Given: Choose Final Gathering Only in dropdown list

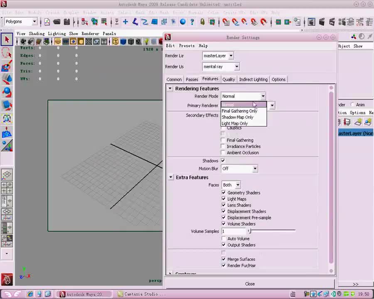Looking at the screenshot, I should pos(239,111).
